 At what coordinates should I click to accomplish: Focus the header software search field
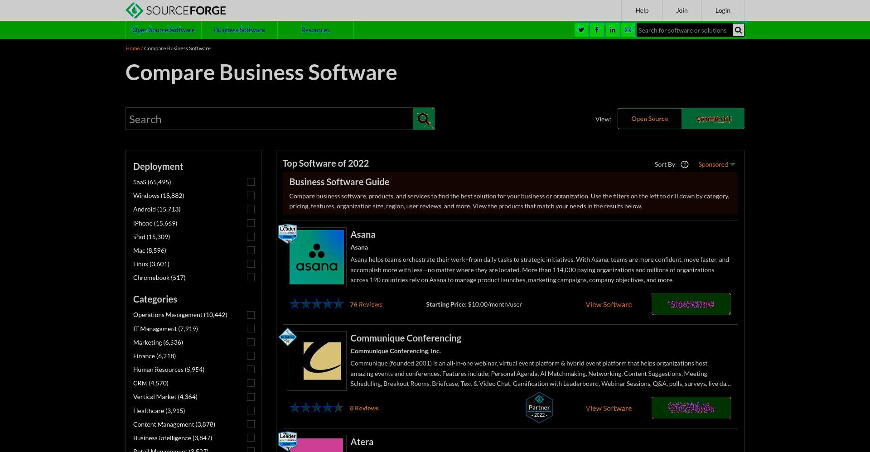click(x=684, y=30)
